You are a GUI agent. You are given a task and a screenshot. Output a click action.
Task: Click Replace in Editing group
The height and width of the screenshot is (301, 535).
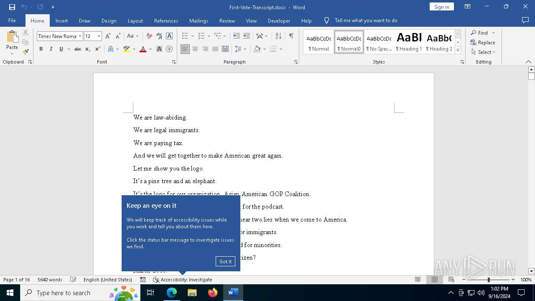click(483, 43)
